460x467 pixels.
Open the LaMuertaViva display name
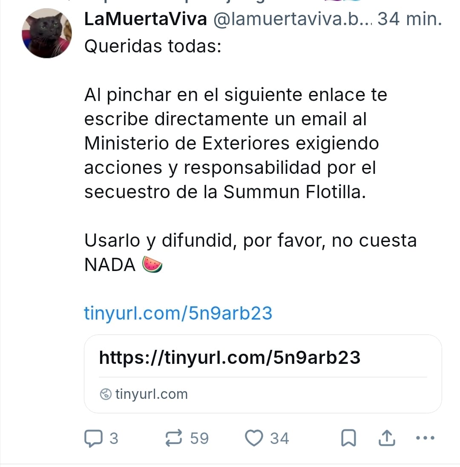[146, 19]
